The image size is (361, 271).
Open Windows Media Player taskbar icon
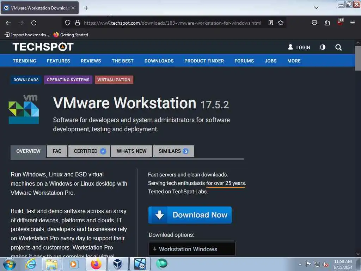73,264
